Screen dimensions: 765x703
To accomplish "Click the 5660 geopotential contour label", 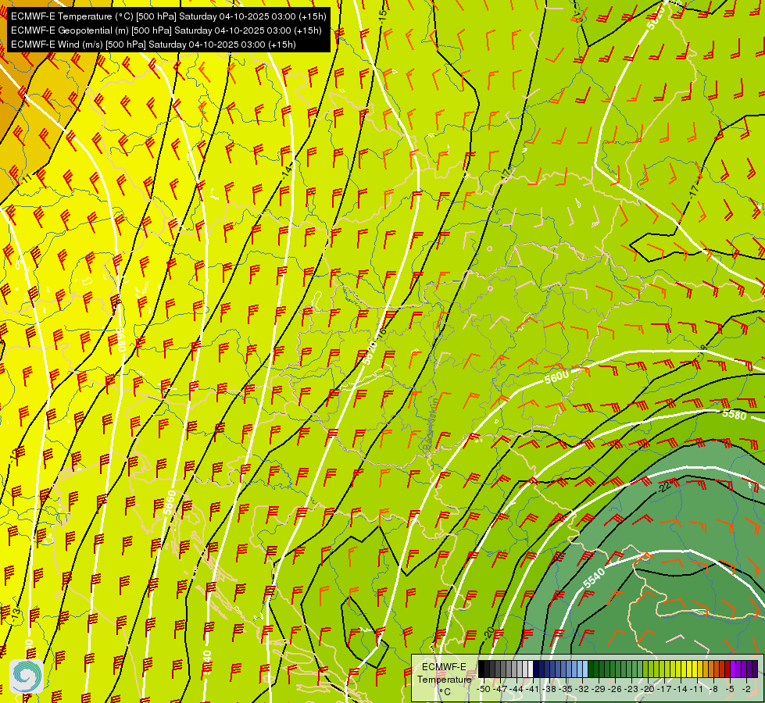I will [170, 504].
